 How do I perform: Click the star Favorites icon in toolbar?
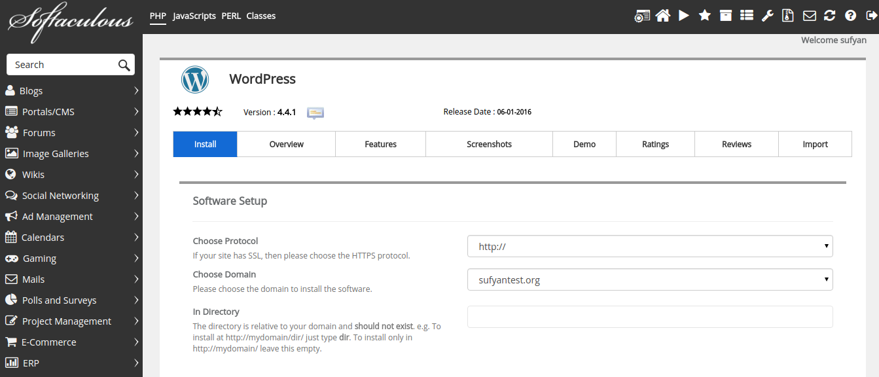(705, 15)
